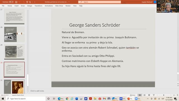The width and height of the screenshot is (179, 101).
Task: Open the Windows Start menu
Action: tap(3, 98)
